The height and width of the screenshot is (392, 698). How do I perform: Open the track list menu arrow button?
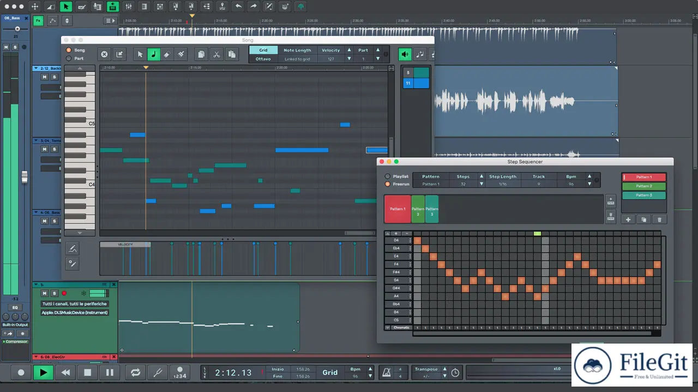[x=110, y=21]
